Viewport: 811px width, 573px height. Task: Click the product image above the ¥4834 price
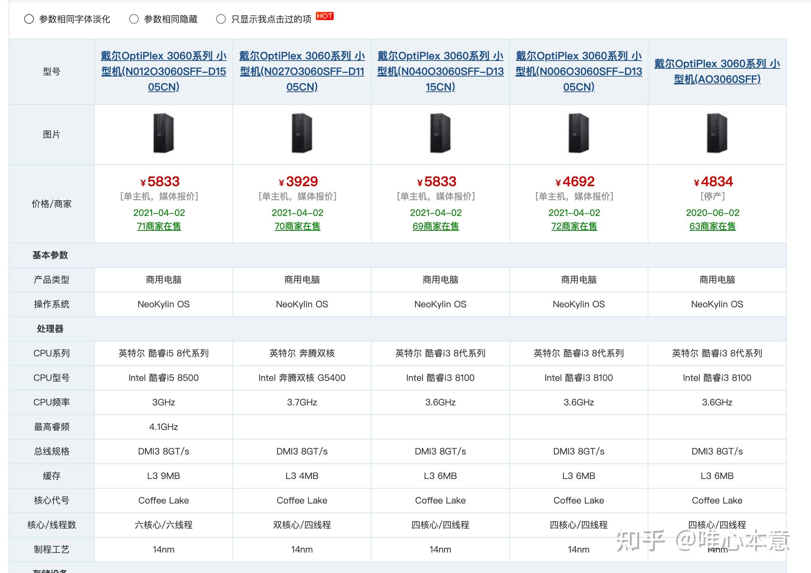[x=717, y=133]
